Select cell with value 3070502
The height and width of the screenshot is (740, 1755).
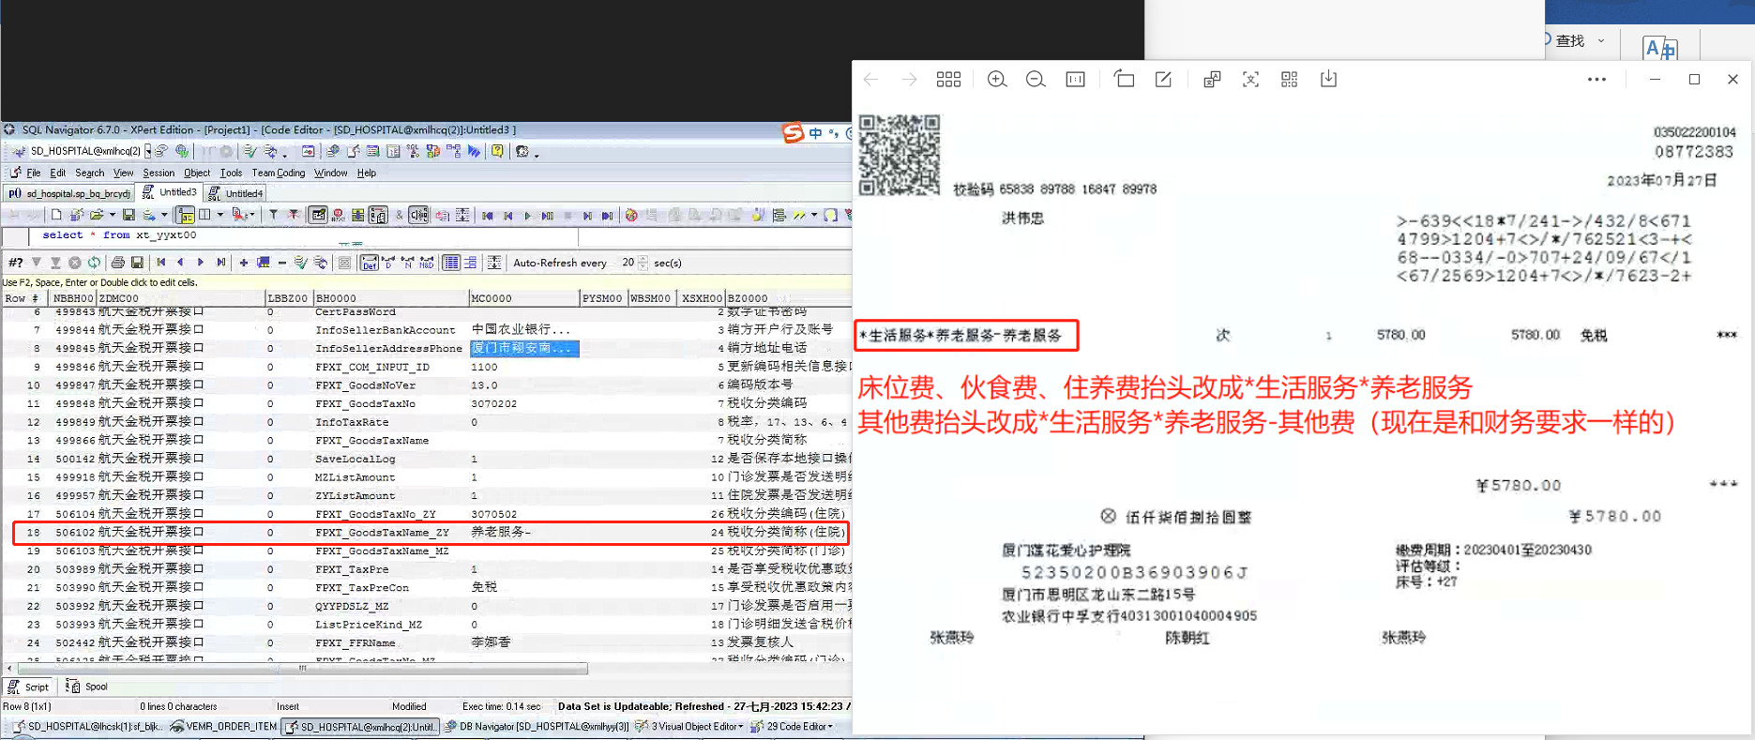[x=523, y=514]
